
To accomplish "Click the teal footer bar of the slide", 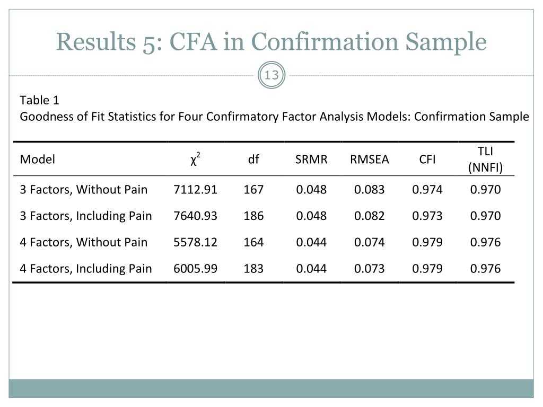I will (x=271, y=388).
